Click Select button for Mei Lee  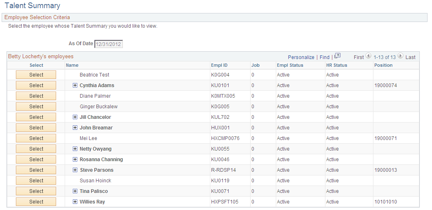coord(36,138)
